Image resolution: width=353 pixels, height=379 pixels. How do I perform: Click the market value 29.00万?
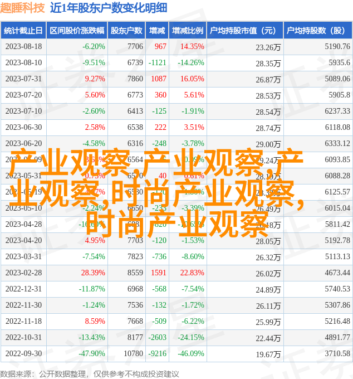tap(268, 144)
